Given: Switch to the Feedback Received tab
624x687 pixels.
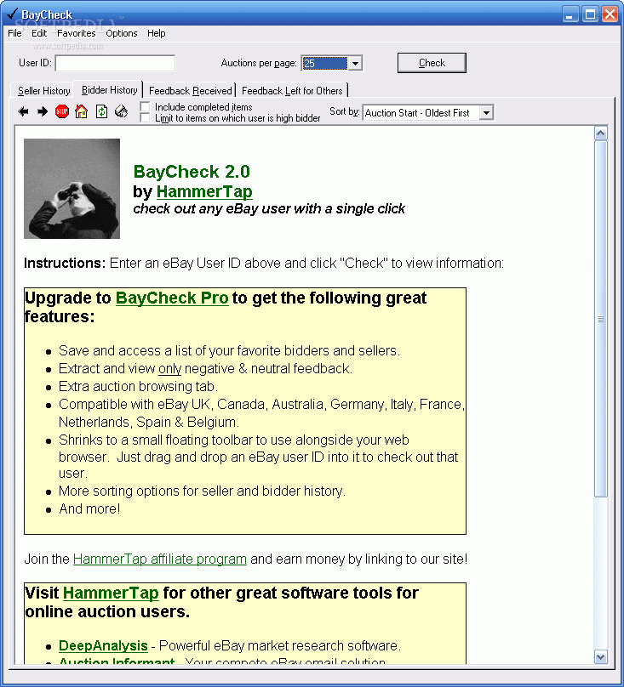Looking at the screenshot, I should click(191, 91).
